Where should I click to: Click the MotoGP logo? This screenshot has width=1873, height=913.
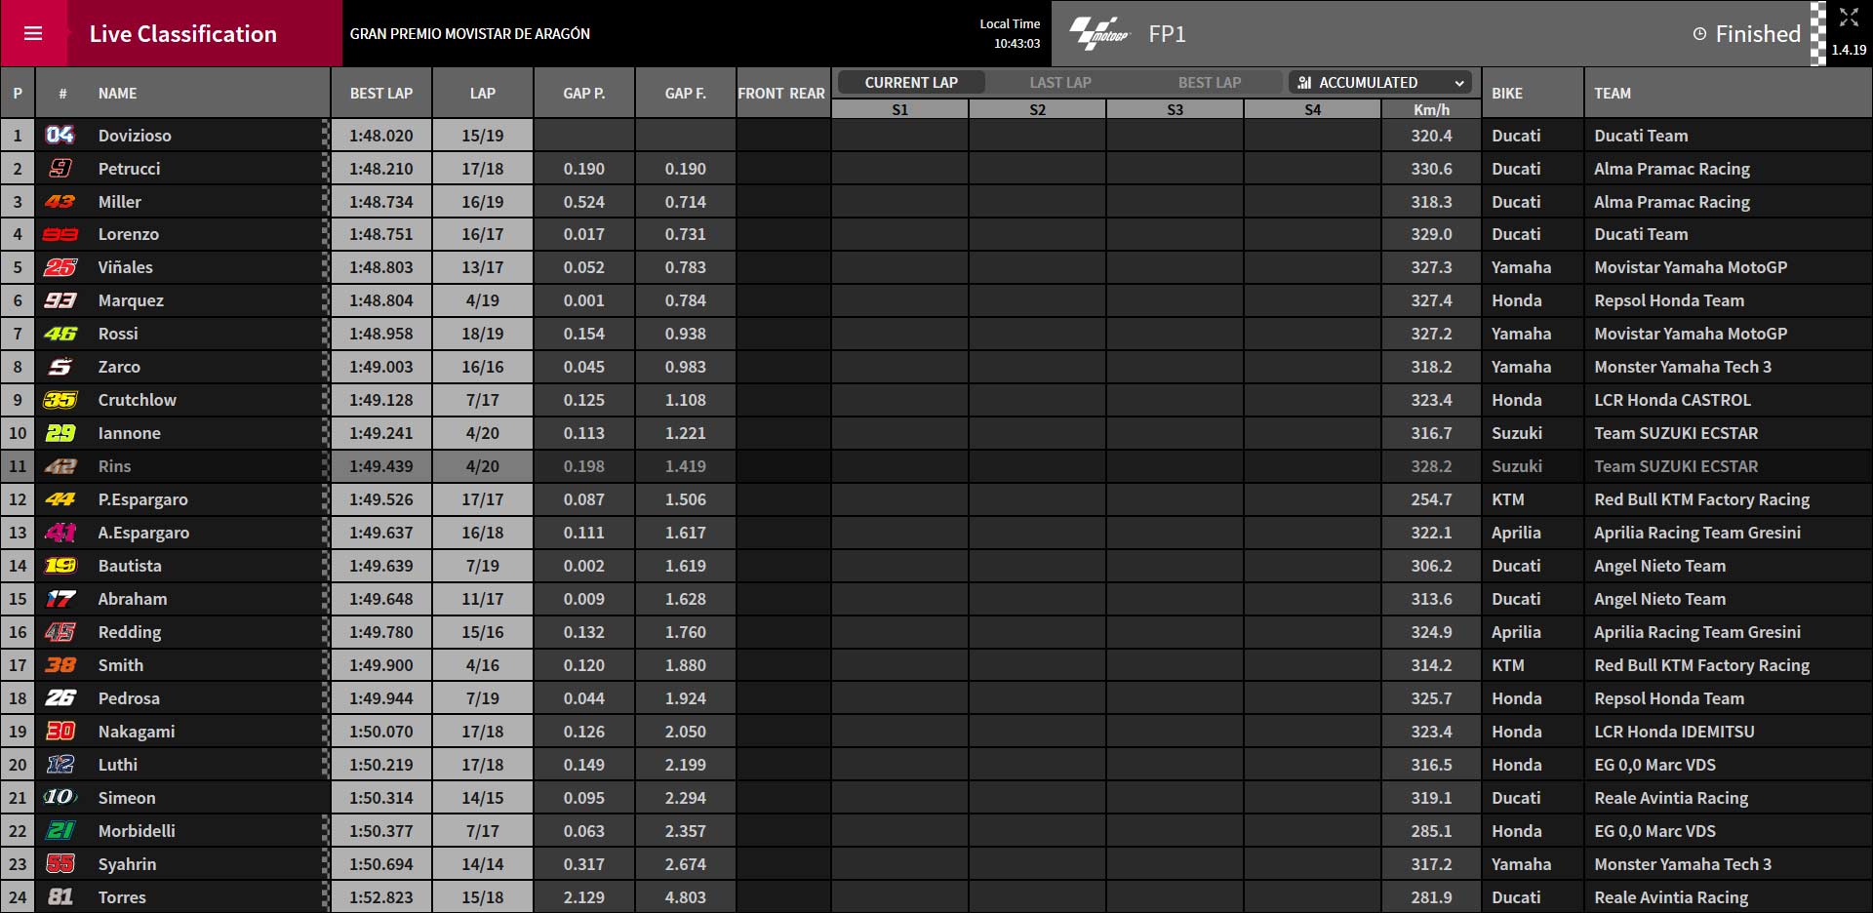pyautogui.click(x=1098, y=33)
